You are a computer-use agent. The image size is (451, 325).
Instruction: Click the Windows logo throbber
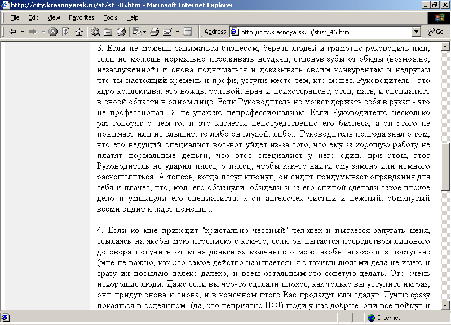pos(439,18)
